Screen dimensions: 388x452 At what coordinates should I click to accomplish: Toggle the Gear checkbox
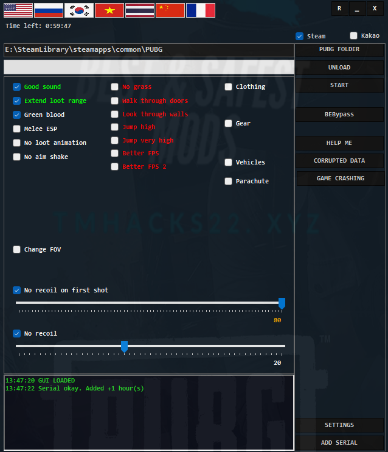coord(228,124)
